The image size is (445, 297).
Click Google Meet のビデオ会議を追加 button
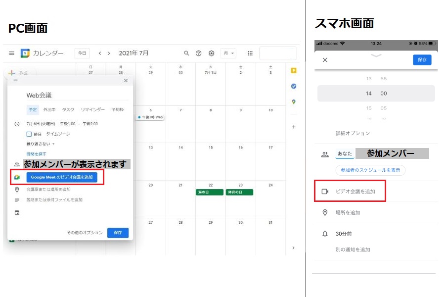pos(62,177)
